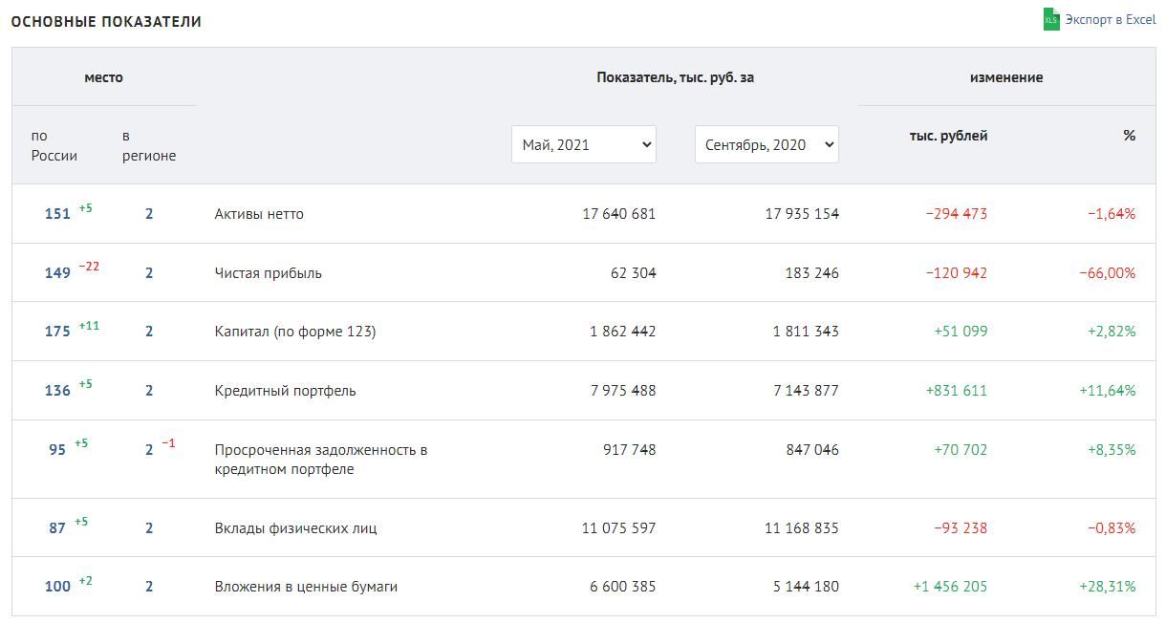Click Russia rank 95 for overdue debt
Image resolution: width=1166 pixels, height=623 pixels.
point(57,450)
